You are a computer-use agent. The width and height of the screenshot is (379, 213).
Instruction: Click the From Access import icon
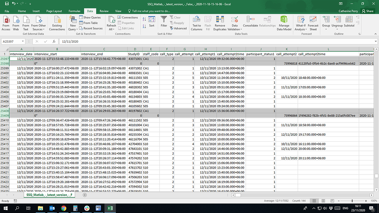coord(6,22)
